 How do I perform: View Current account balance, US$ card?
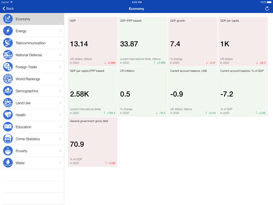pyautogui.click(x=193, y=92)
